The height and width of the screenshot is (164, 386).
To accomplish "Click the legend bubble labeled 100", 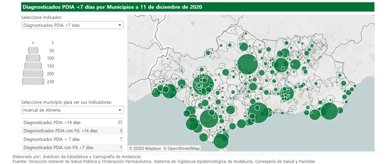I will (33, 58).
